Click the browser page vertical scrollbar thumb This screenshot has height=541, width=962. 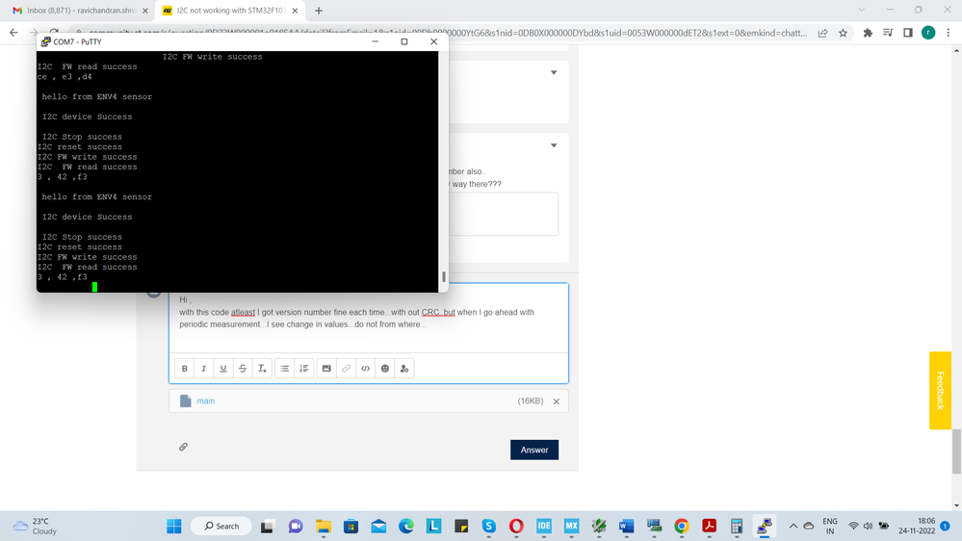click(956, 451)
